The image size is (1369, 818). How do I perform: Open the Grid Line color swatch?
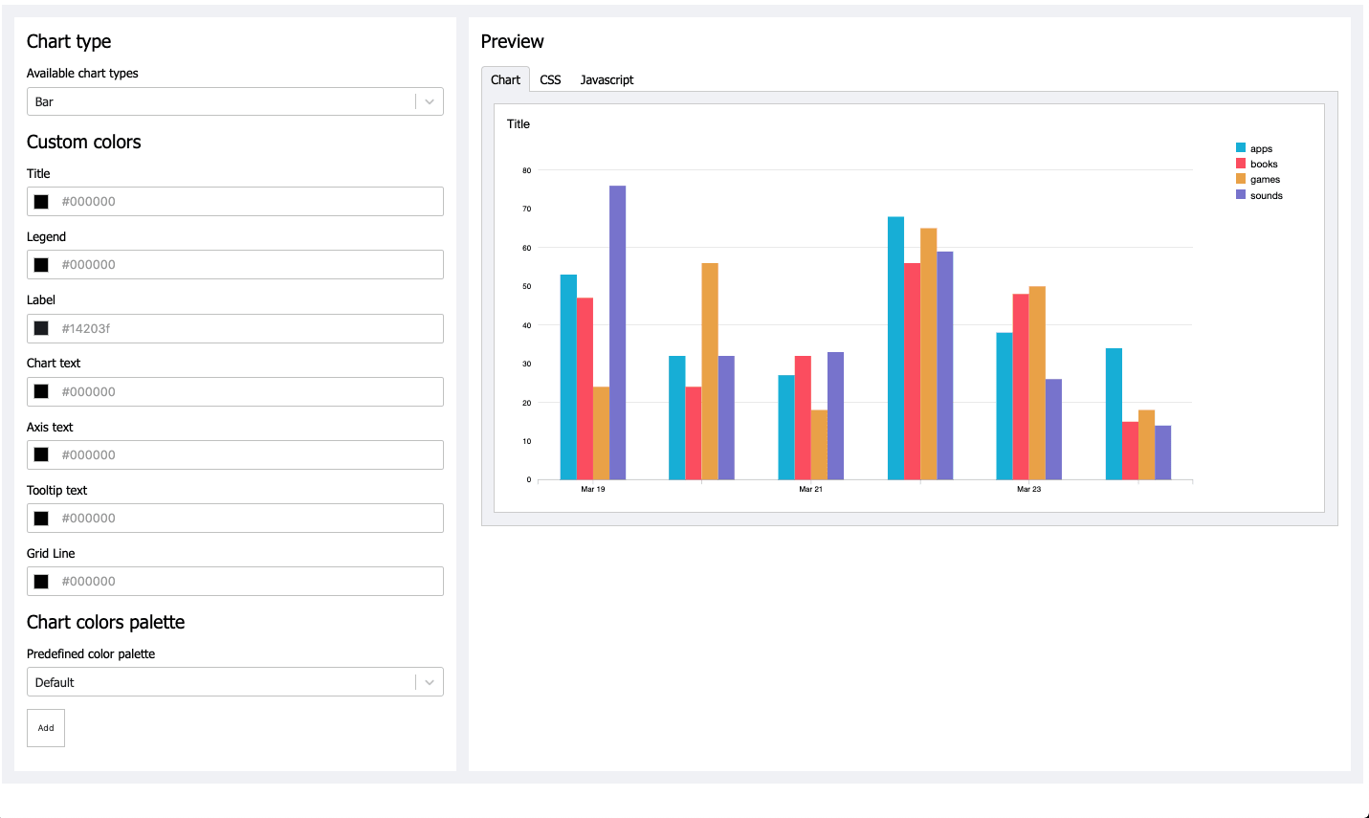(41, 582)
